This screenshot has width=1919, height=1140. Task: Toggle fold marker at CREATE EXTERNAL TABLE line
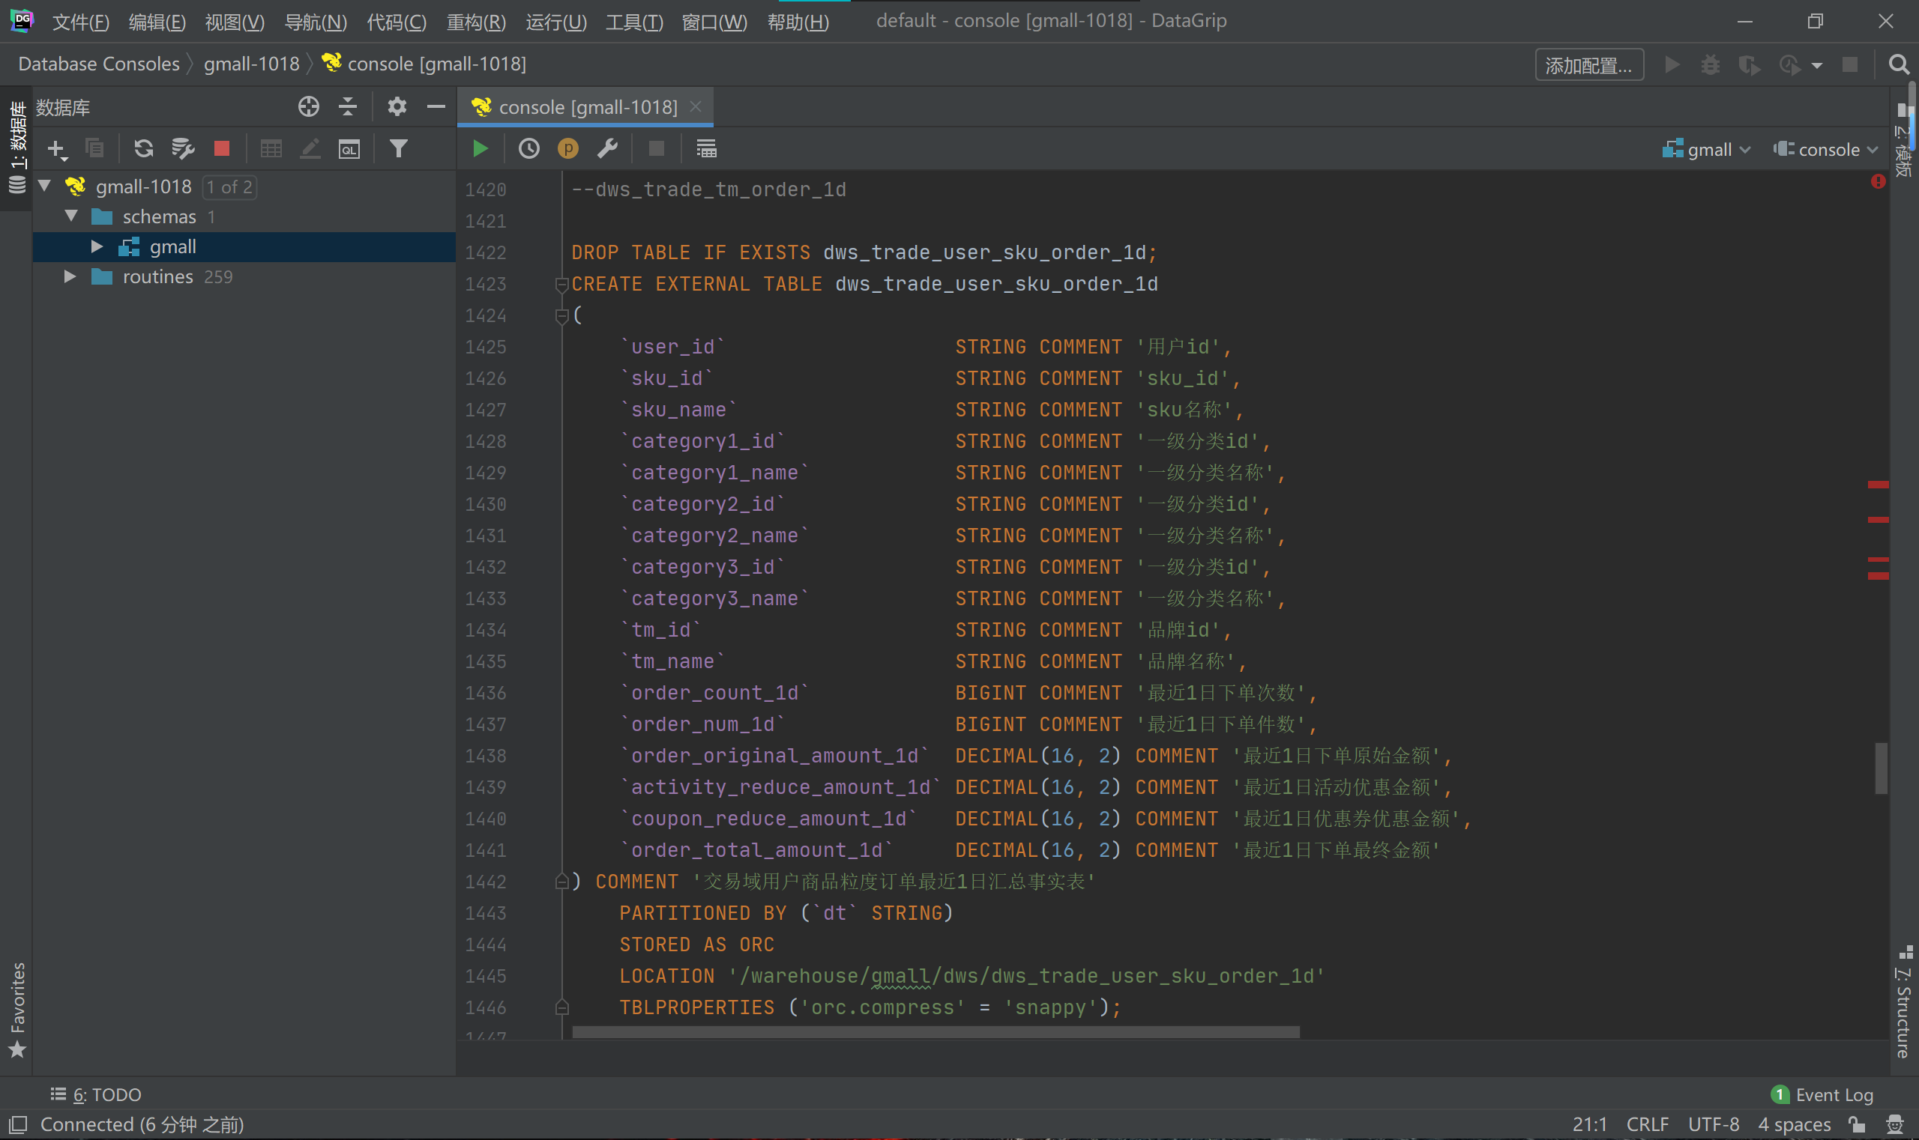(x=561, y=284)
